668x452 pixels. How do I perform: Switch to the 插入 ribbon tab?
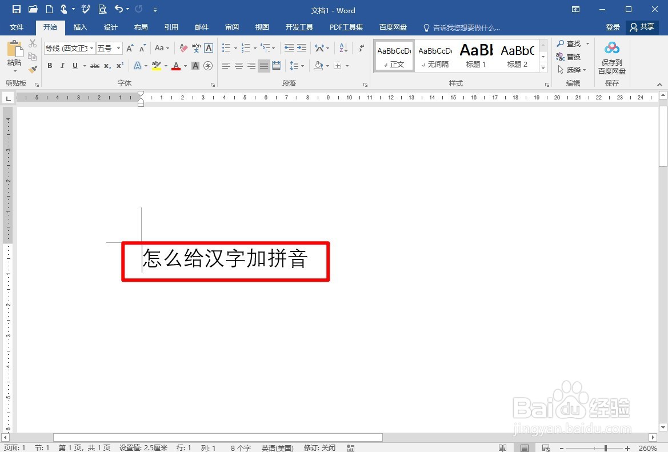(x=80, y=27)
